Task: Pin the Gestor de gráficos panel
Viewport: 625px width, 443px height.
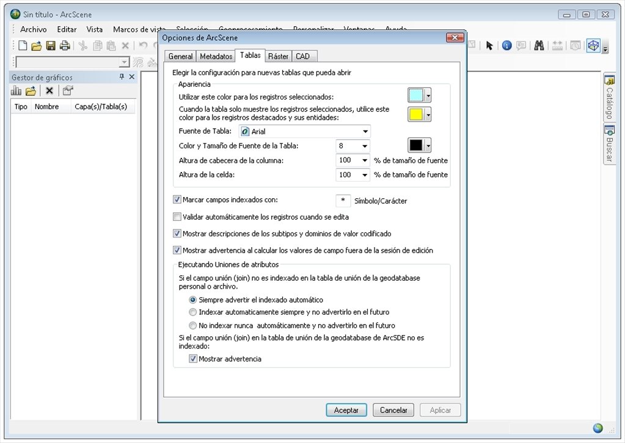Action: [122, 77]
